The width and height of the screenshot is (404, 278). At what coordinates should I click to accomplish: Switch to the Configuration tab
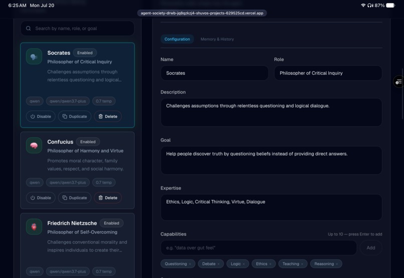177,39
